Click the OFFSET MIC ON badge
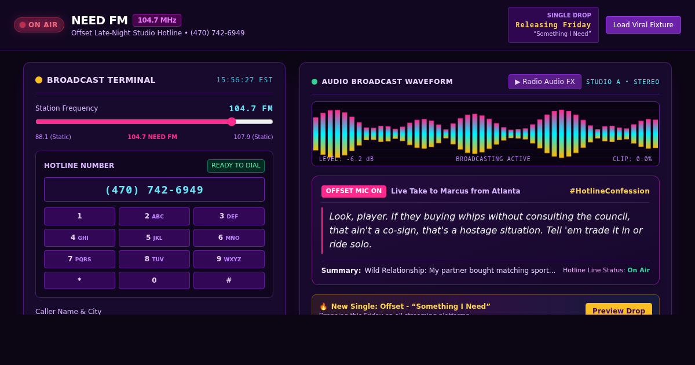 354,191
